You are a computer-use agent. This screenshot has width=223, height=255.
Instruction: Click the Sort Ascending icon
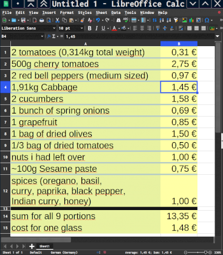[162, 20]
